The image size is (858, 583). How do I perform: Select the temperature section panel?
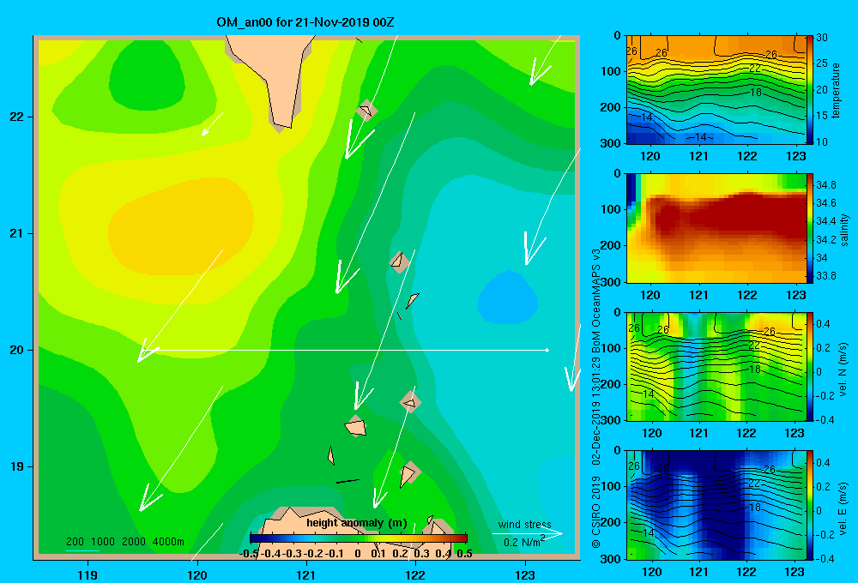(x=716, y=90)
